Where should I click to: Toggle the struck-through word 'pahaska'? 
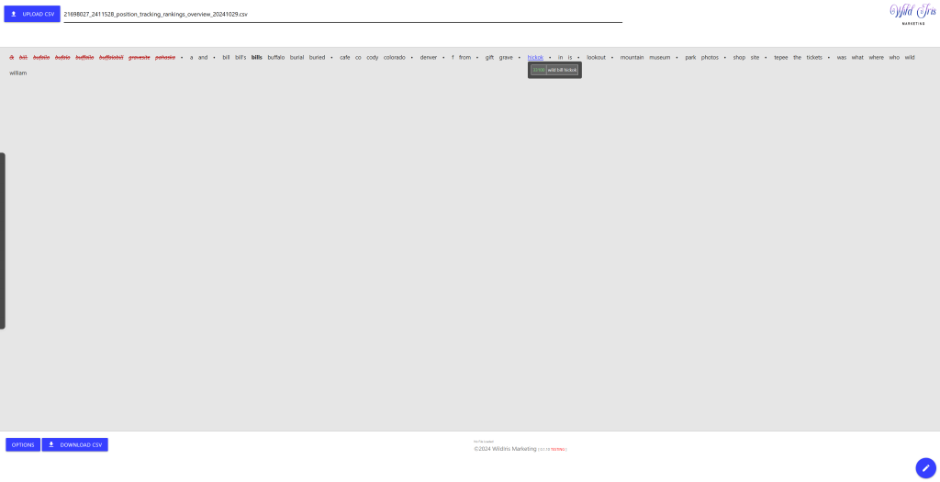click(165, 57)
